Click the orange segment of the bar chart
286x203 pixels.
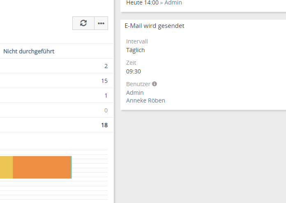pyautogui.click(x=42, y=167)
